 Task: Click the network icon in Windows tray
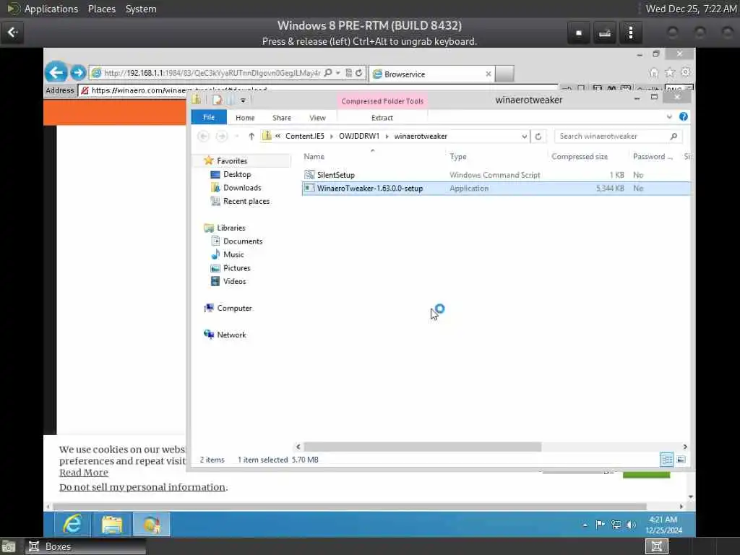click(x=616, y=525)
